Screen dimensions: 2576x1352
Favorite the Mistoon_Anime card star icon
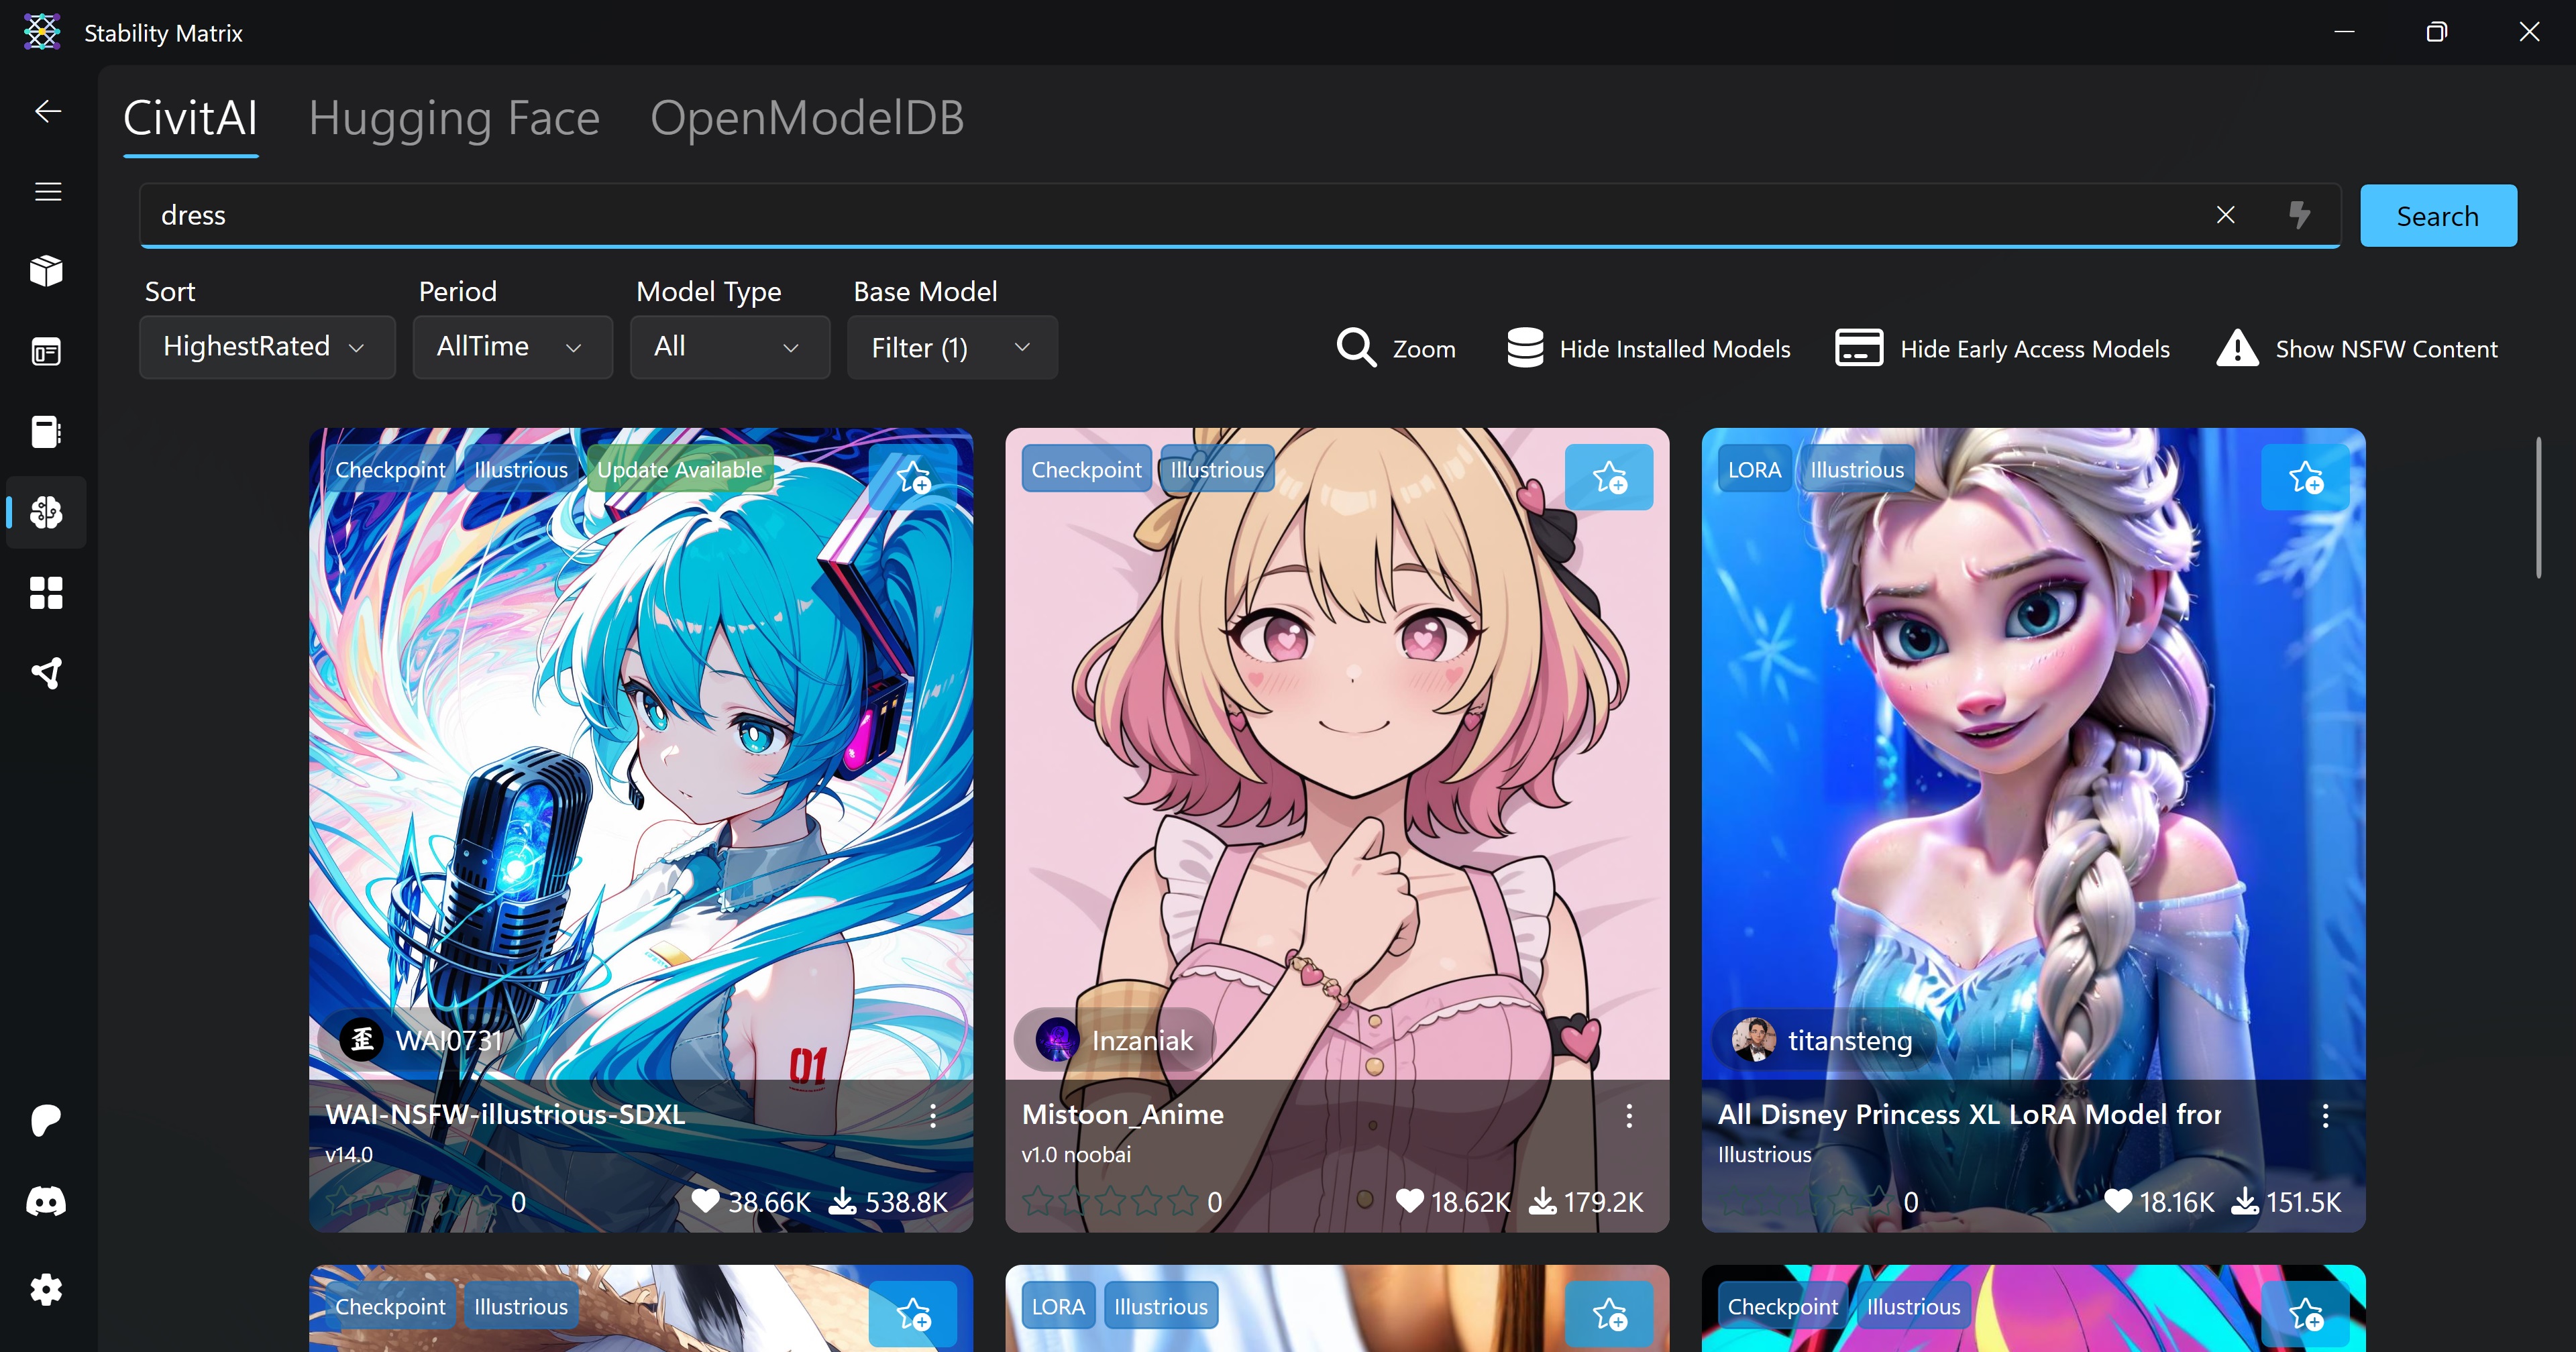click(x=1609, y=477)
